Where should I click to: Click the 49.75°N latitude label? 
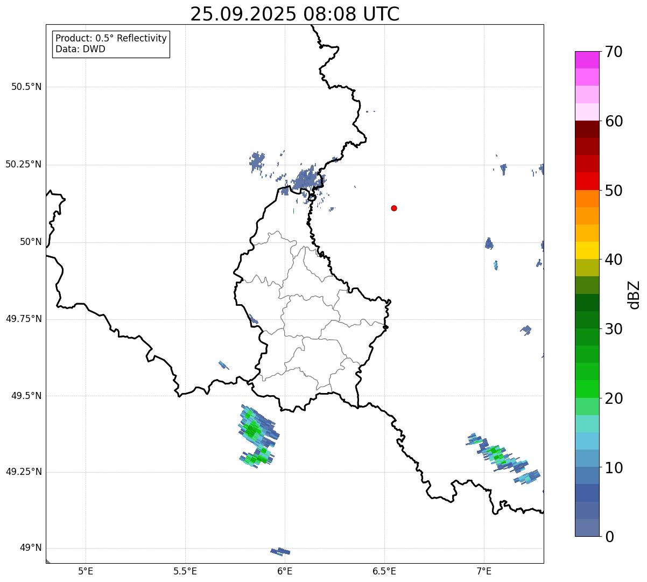pyautogui.click(x=24, y=319)
